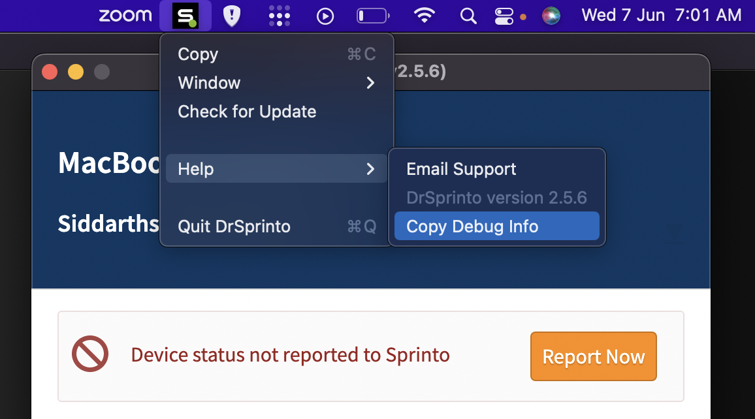Image resolution: width=755 pixels, height=419 pixels.
Task: Click DrSprinto version 2.5.6 entry
Action: tap(497, 198)
